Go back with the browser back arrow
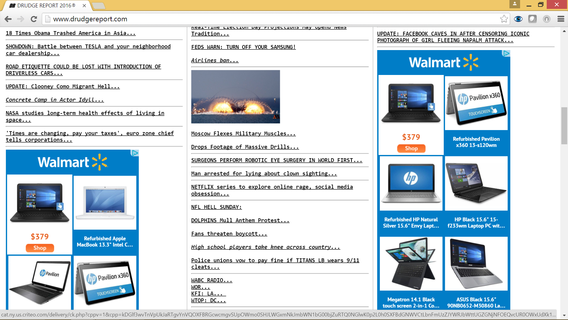This screenshot has height=320, width=568. coord(8,19)
